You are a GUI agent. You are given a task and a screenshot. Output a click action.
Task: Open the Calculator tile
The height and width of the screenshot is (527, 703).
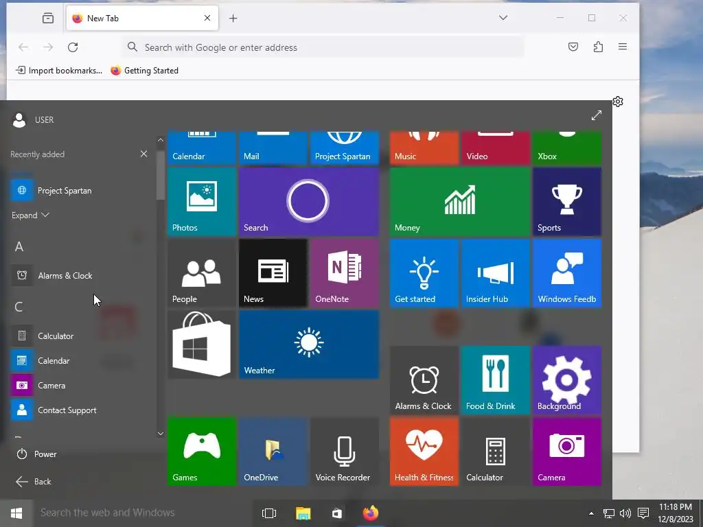coord(496,452)
